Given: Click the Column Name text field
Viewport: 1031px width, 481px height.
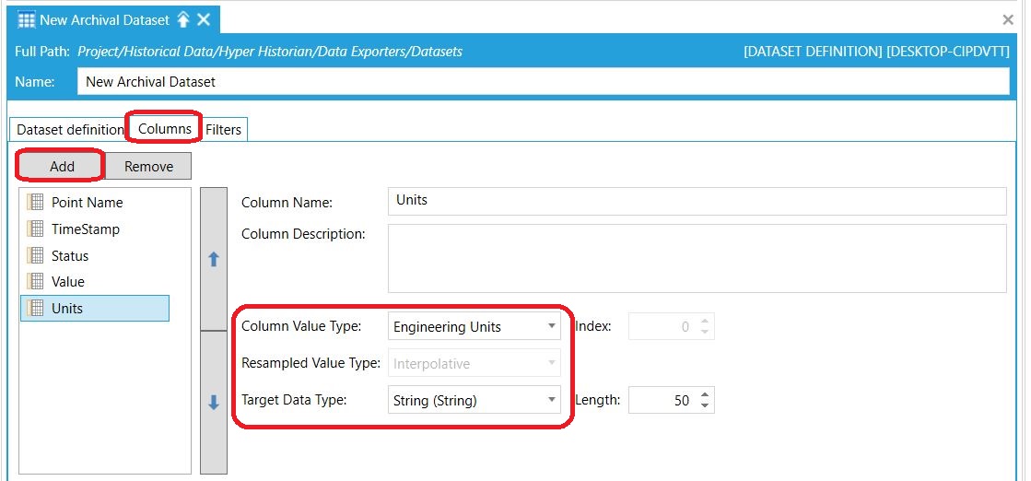Looking at the screenshot, I should pyautogui.click(x=697, y=202).
